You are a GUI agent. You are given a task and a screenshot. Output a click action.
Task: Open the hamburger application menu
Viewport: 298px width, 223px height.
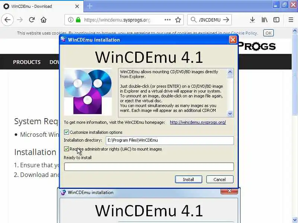(x=291, y=20)
